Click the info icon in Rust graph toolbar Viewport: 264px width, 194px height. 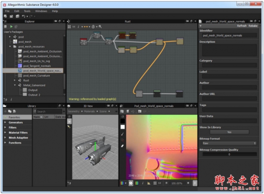pyautogui.click(x=78, y=27)
